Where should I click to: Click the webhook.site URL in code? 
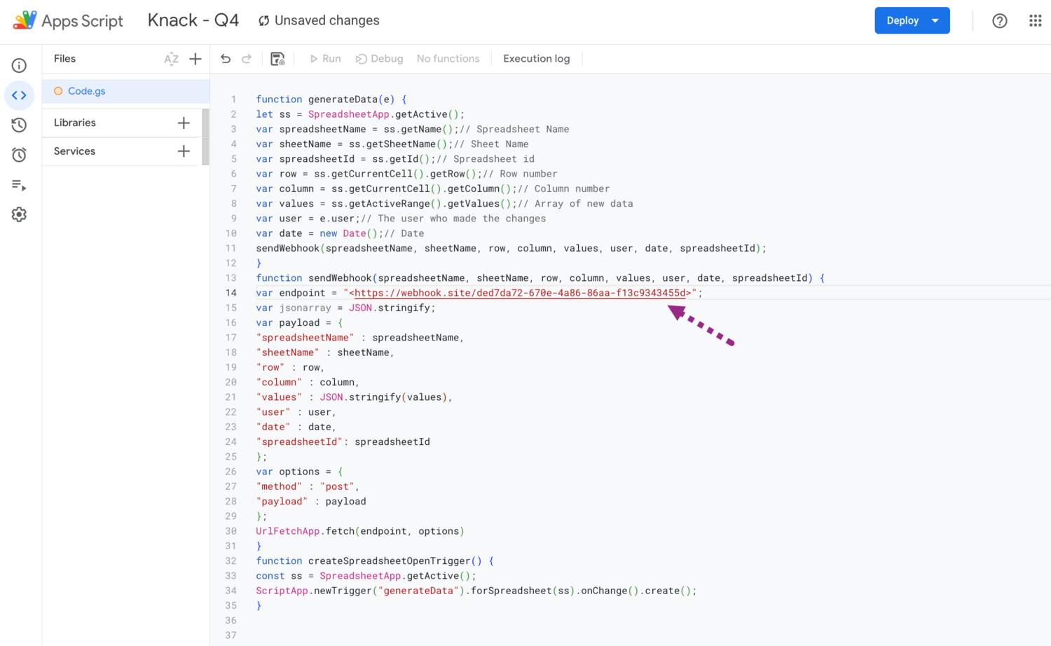pyautogui.click(x=520, y=294)
